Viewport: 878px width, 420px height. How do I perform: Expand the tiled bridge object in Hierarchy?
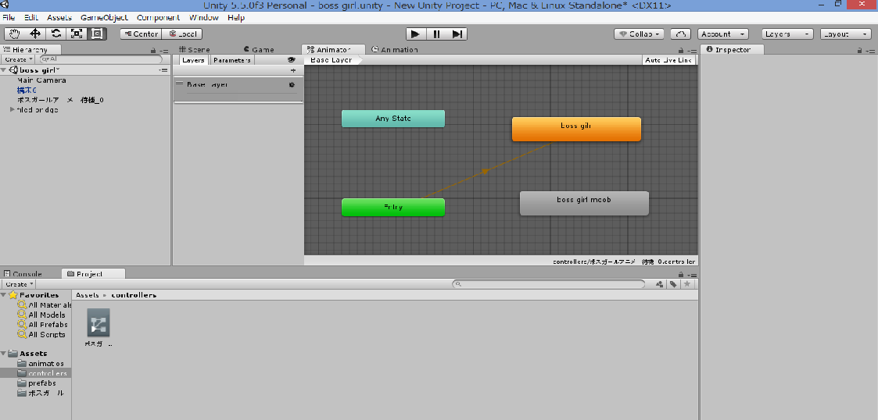click(12, 110)
